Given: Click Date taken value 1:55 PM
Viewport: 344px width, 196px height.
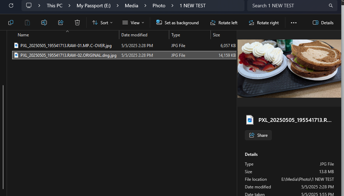Looking at the screenshot, I should pos(317,194).
